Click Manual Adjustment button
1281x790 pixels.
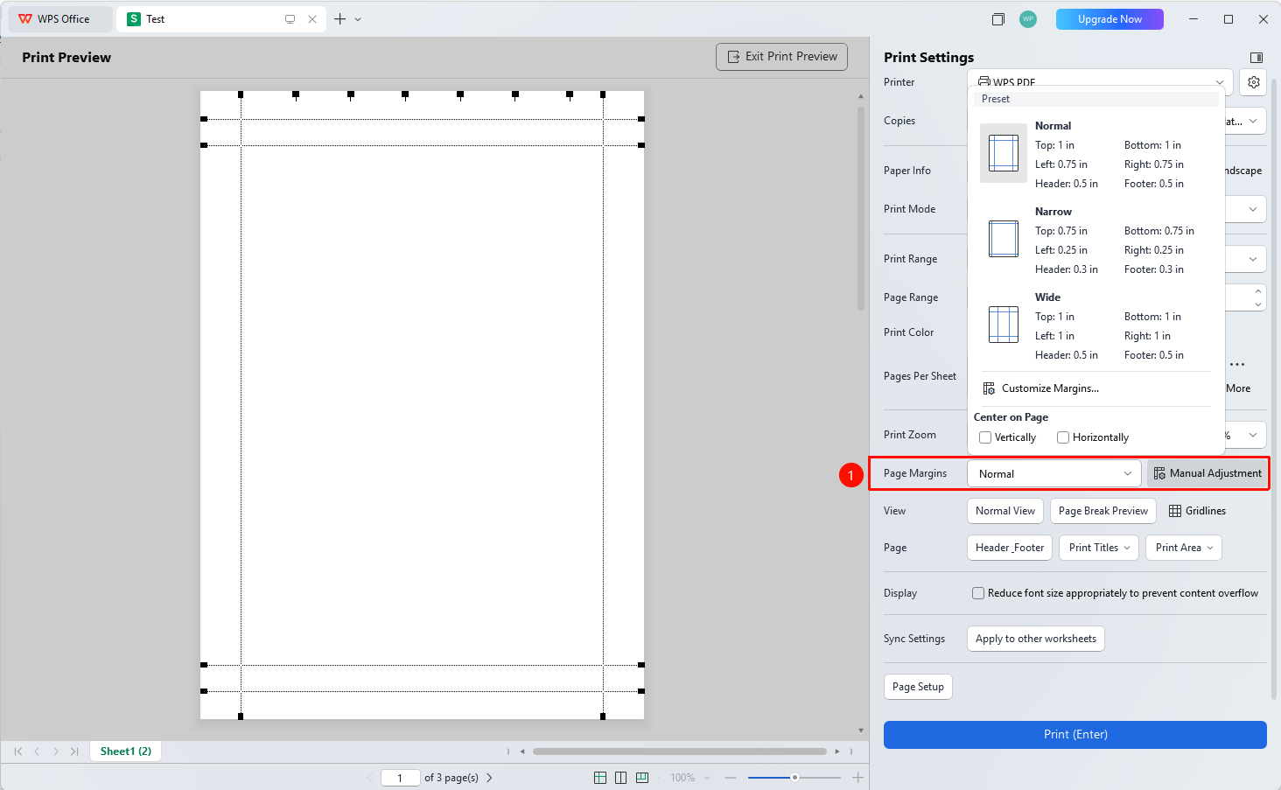pos(1207,473)
